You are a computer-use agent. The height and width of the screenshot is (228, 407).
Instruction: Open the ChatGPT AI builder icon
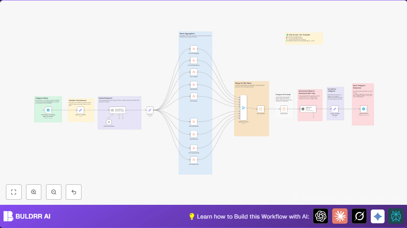(x=320, y=216)
